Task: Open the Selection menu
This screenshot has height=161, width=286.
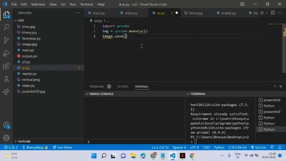Action: tap(38, 4)
